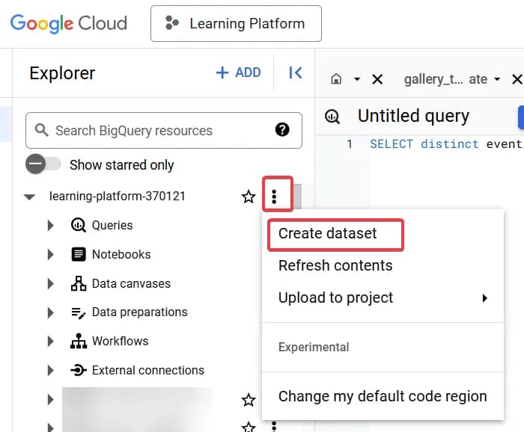Expand the first blurred project row

coord(50,400)
